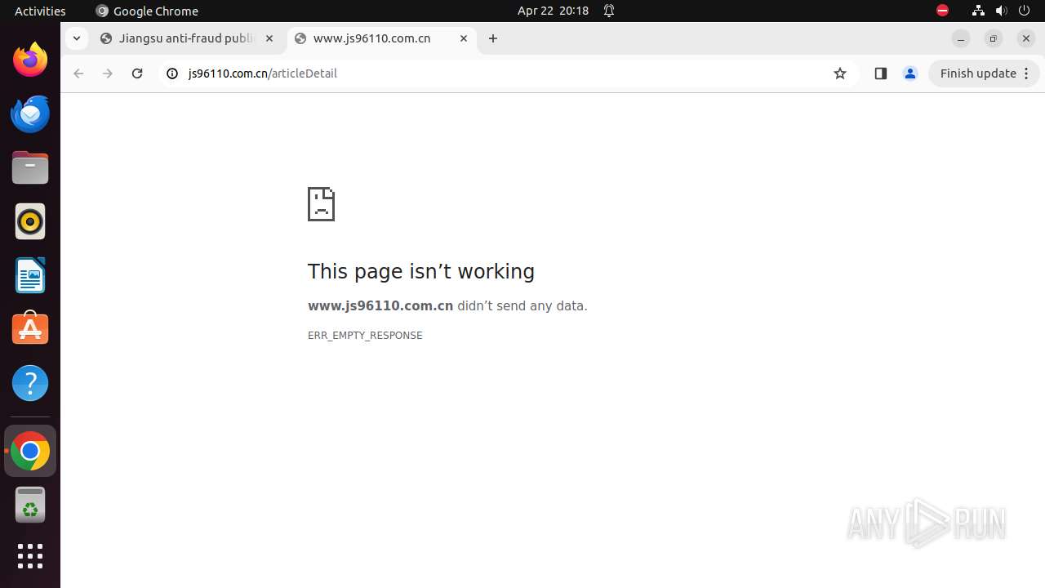The width and height of the screenshot is (1045, 588).
Task: Close the www.js96110.com.cn tab
Action: [x=464, y=38]
